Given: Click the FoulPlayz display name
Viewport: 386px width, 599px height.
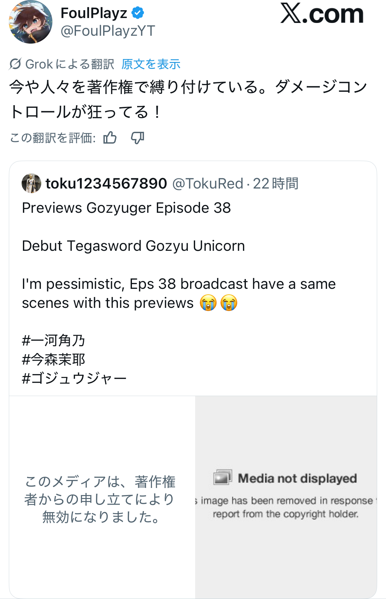Looking at the screenshot, I should click(94, 13).
